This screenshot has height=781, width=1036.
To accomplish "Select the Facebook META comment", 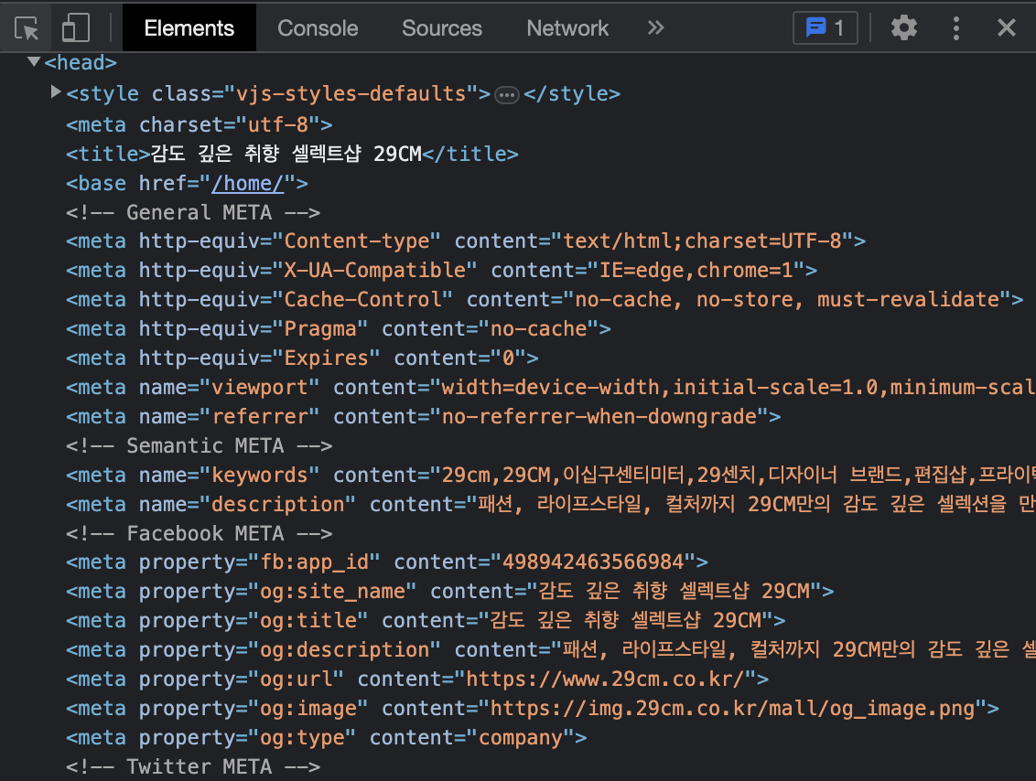I will pos(199,533).
